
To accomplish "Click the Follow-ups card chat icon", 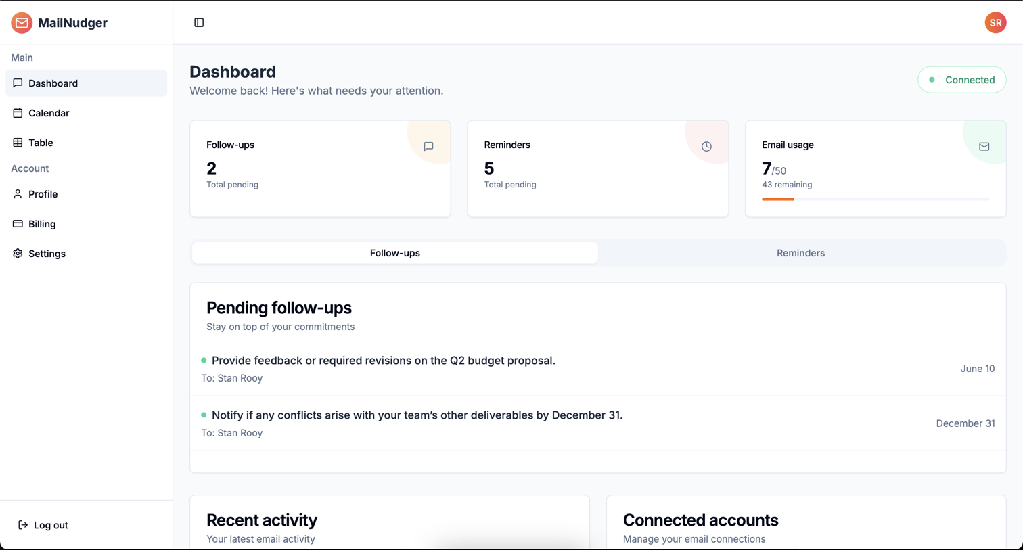I will tap(428, 146).
